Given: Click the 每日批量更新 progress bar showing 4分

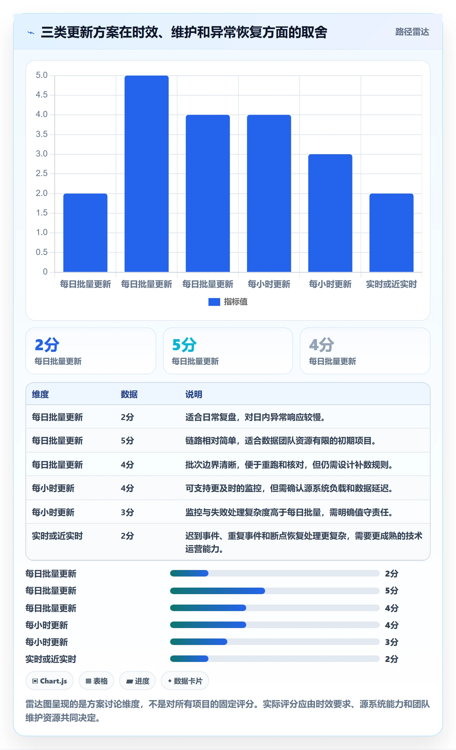Looking at the screenshot, I should coord(275,608).
